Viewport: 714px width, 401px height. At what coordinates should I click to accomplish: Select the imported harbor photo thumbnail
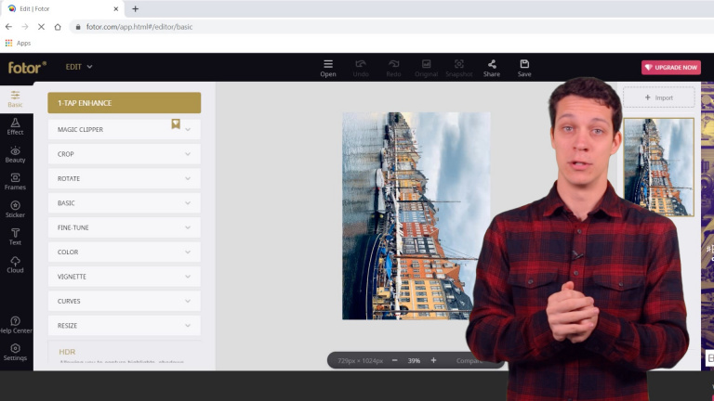click(x=658, y=167)
